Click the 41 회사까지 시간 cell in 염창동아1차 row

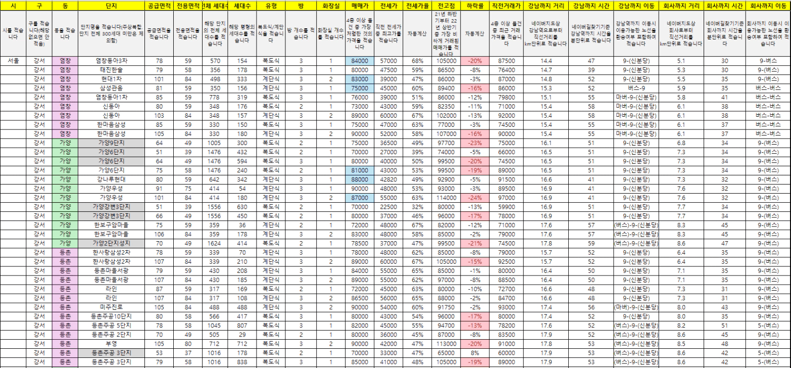point(725,97)
